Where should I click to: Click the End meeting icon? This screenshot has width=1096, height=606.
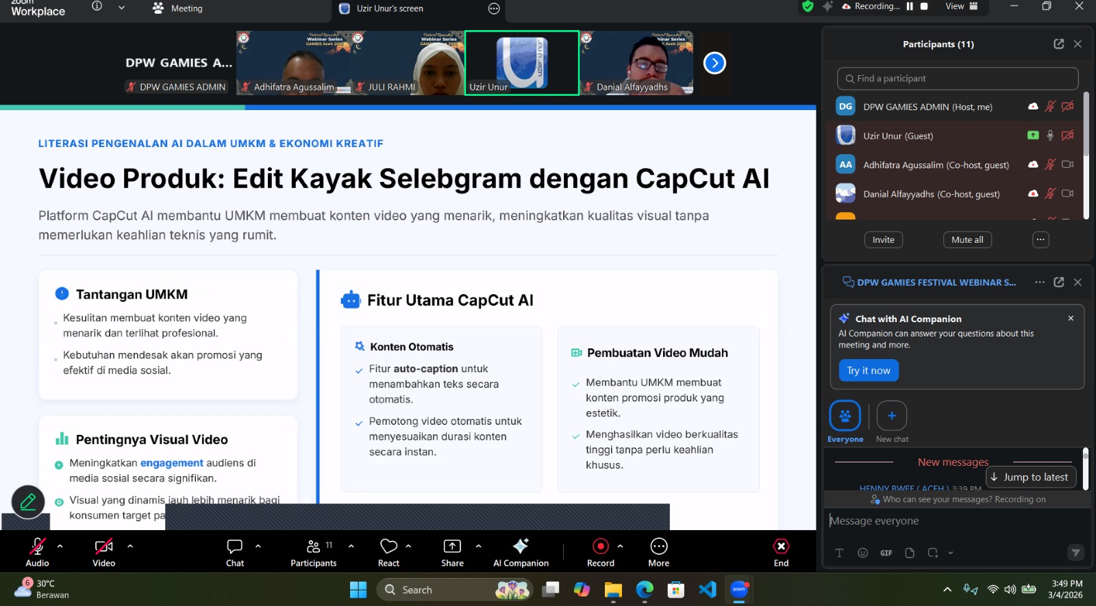(781, 546)
